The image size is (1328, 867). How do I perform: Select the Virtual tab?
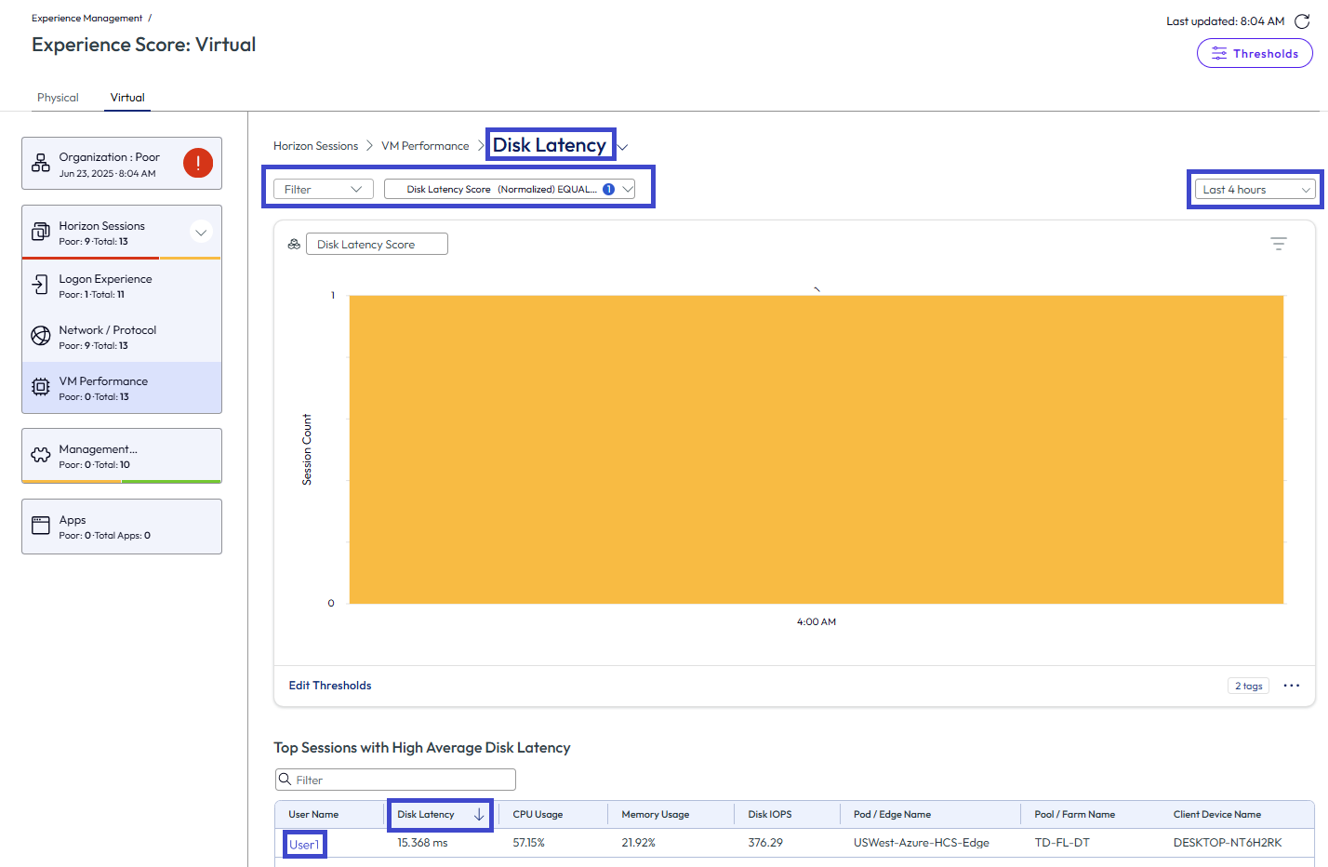click(127, 98)
